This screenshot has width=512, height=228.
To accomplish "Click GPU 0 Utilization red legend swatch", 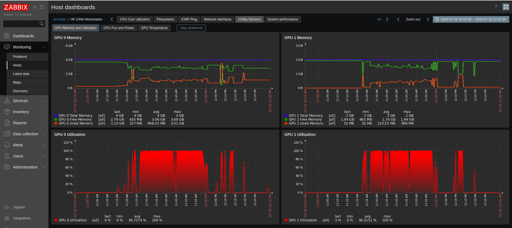I will 56,220.
